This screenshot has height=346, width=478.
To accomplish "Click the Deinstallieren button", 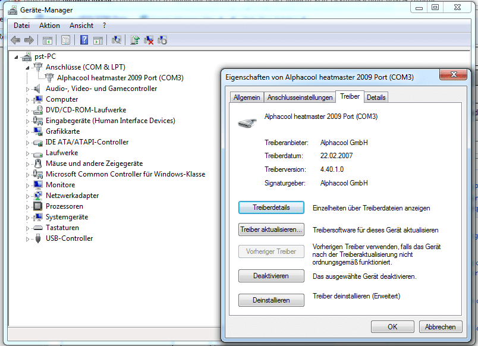I will (x=271, y=300).
